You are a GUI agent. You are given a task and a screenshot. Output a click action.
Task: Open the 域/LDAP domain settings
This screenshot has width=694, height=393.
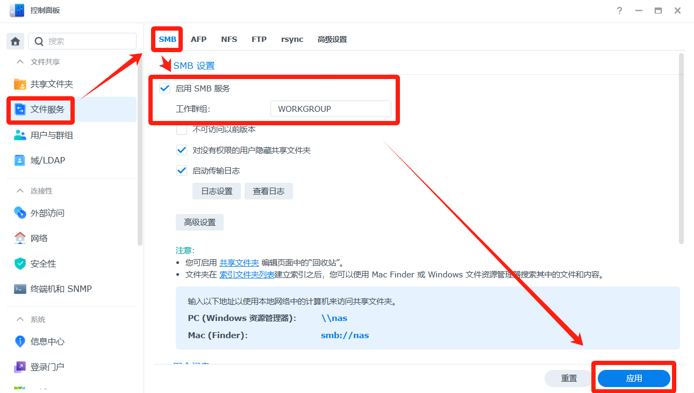(20, 160)
